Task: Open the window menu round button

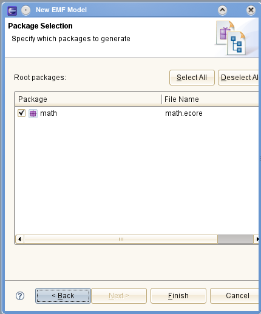Action: [25, 10]
